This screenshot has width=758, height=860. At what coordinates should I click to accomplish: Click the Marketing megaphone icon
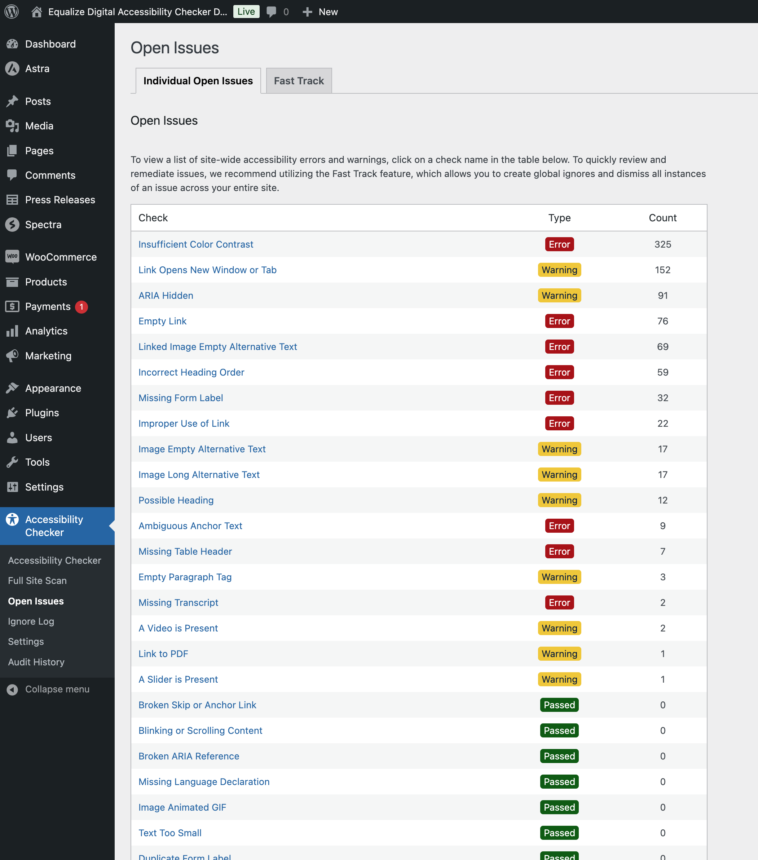click(x=13, y=356)
